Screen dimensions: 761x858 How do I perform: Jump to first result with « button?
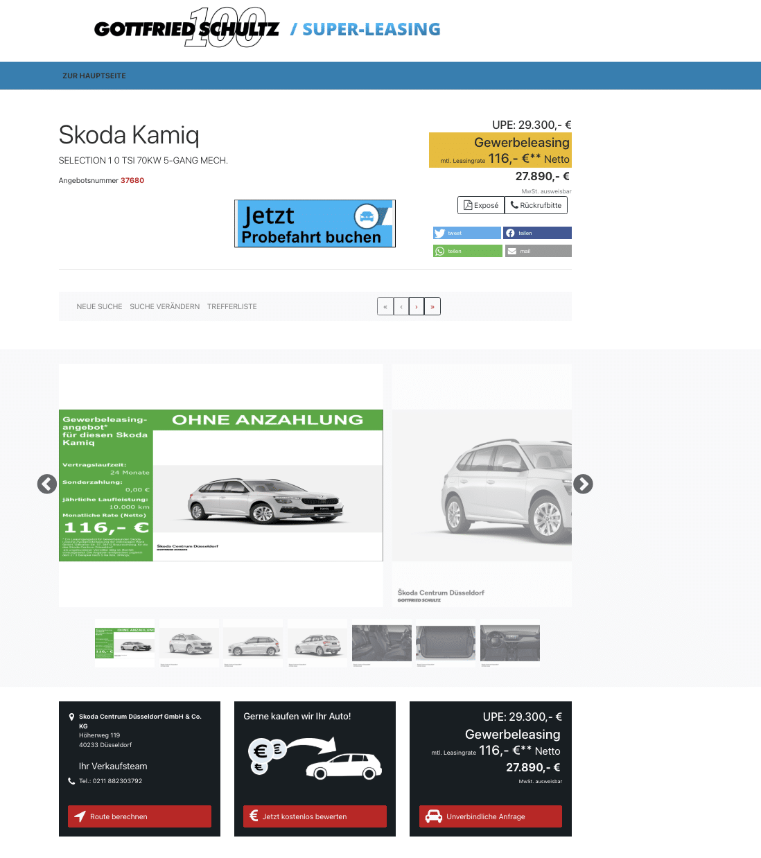(385, 306)
